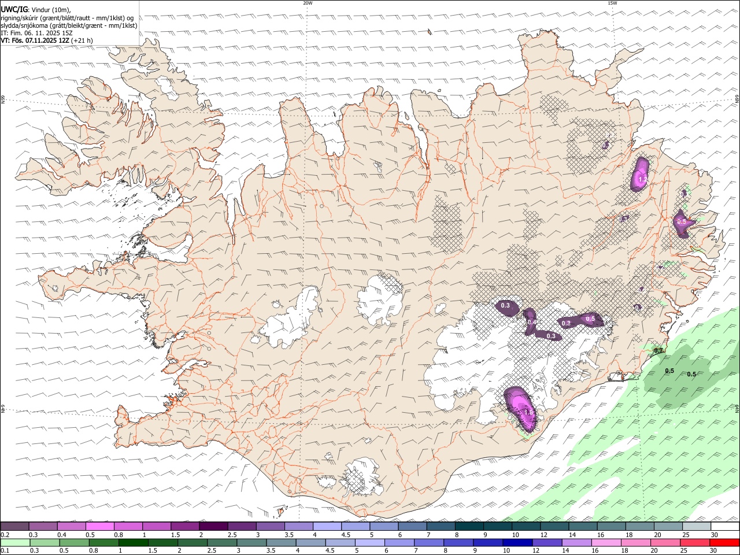Click the "UWC/IG: Vindur (10m)" title line

coord(36,10)
